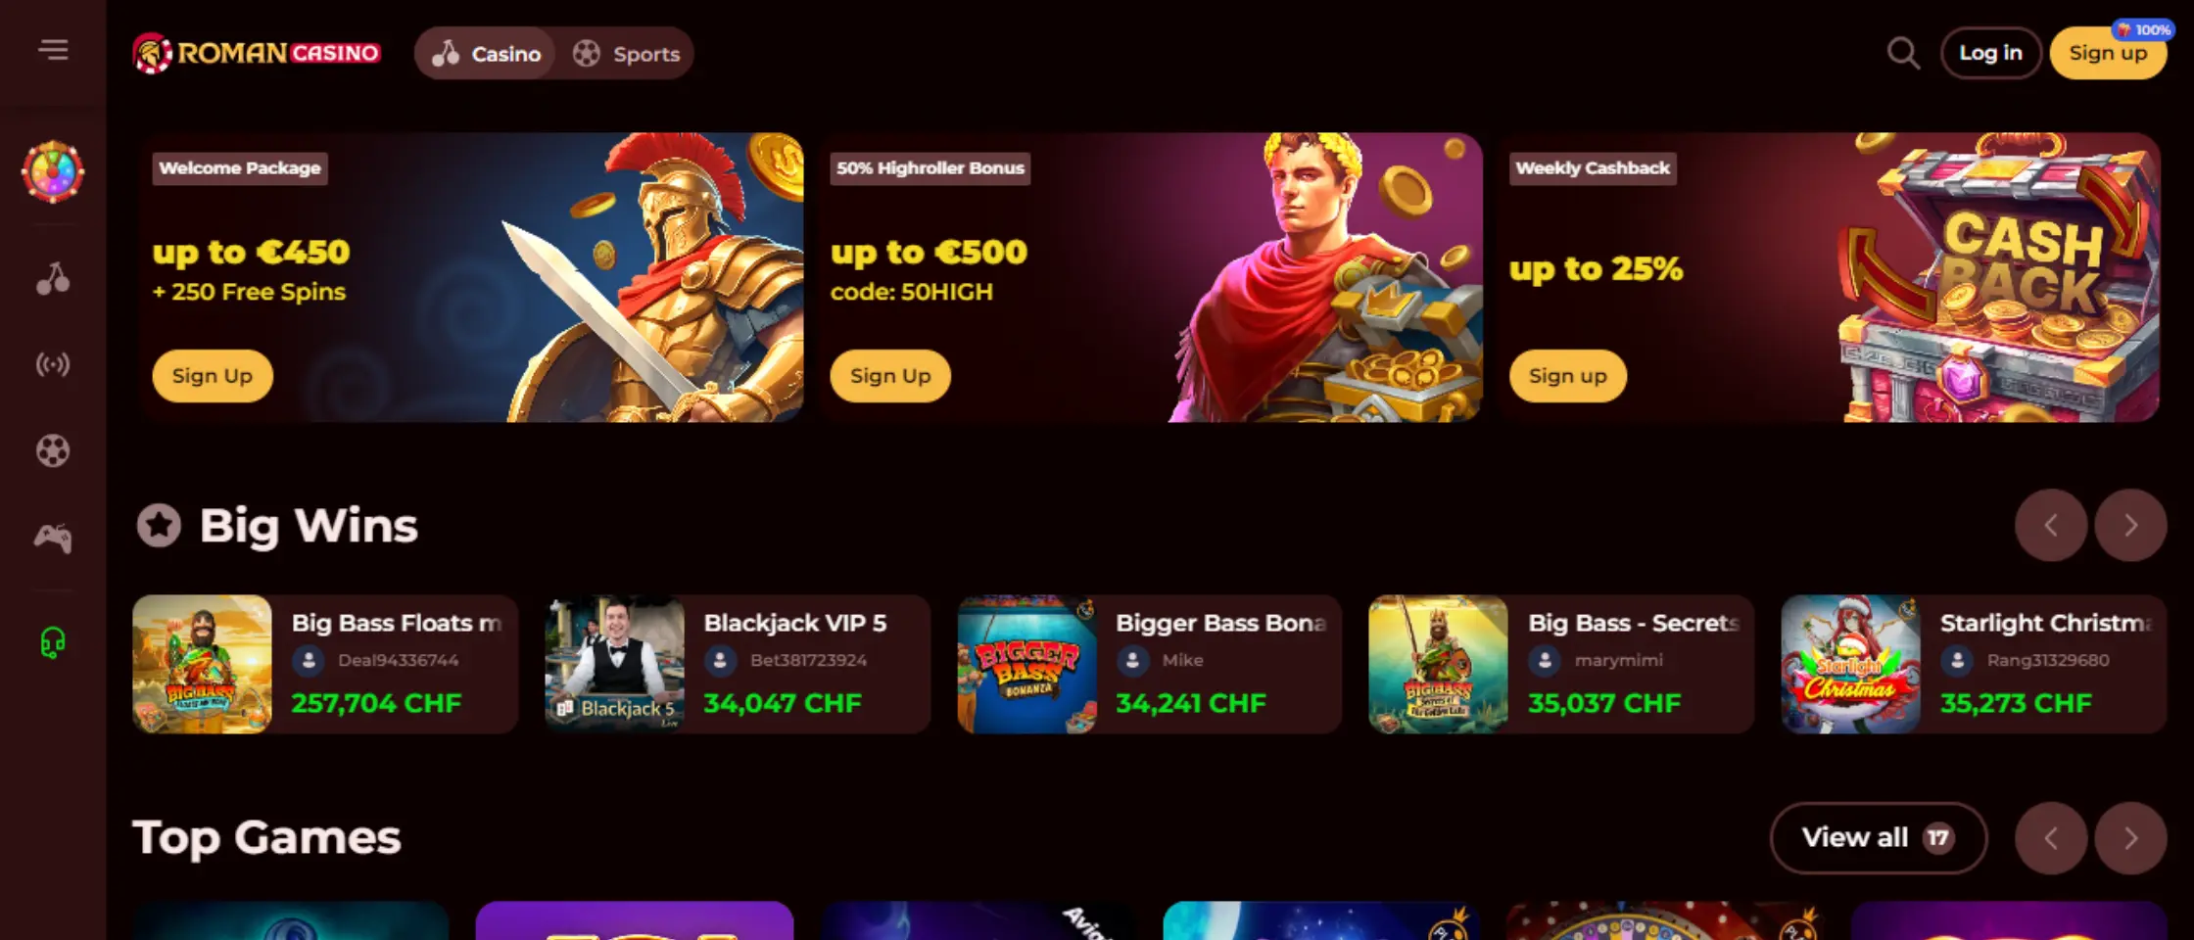Open support headset icon in sidebar
This screenshot has height=940, width=2194.
(x=53, y=642)
